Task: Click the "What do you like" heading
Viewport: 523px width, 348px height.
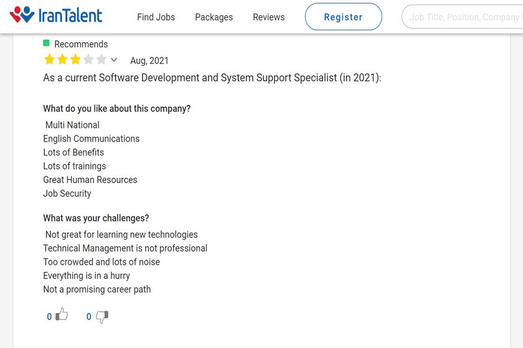Action: 116,109
